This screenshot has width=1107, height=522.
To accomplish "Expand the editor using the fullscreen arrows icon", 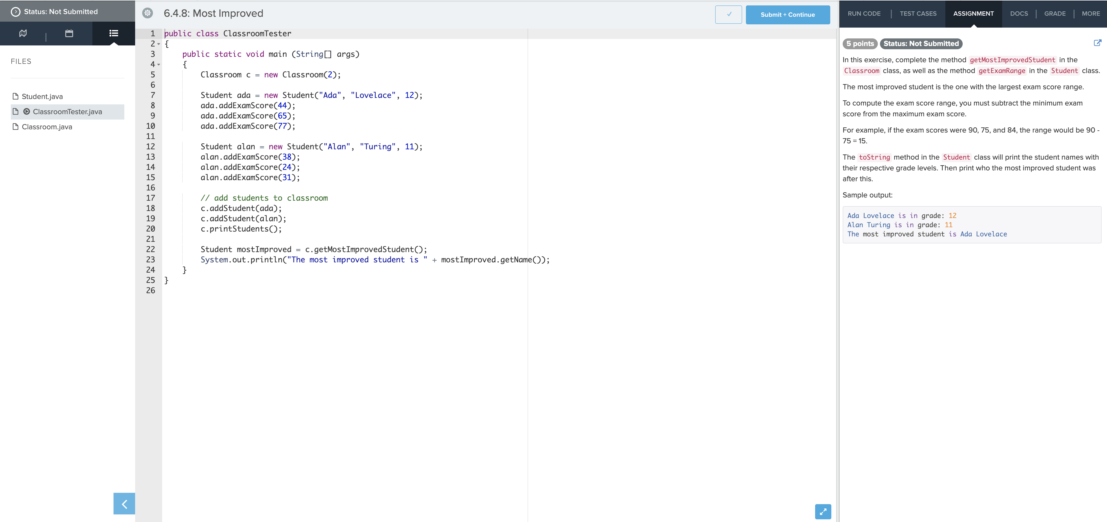I will pyautogui.click(x=823, y=512).
